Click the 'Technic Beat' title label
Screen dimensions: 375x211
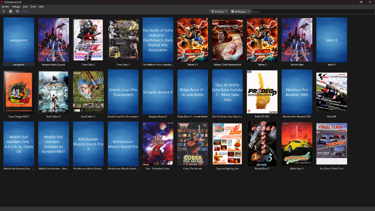(297, 65)
